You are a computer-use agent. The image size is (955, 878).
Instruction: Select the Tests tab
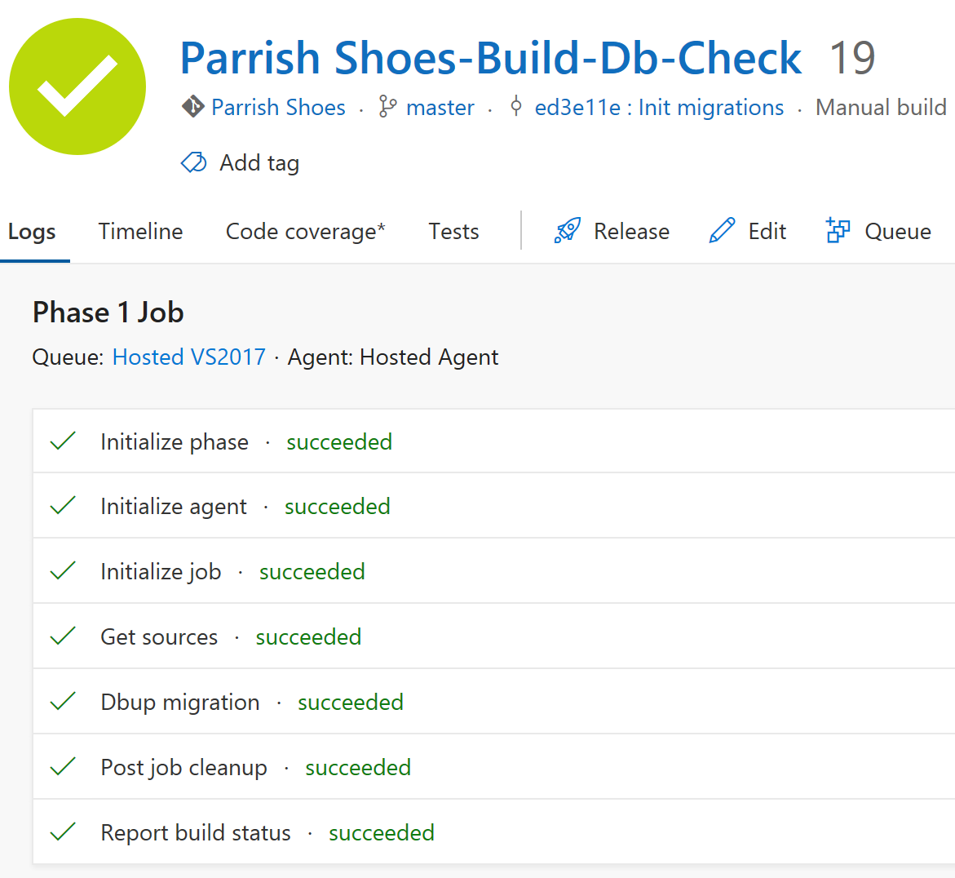click(453, 232)
